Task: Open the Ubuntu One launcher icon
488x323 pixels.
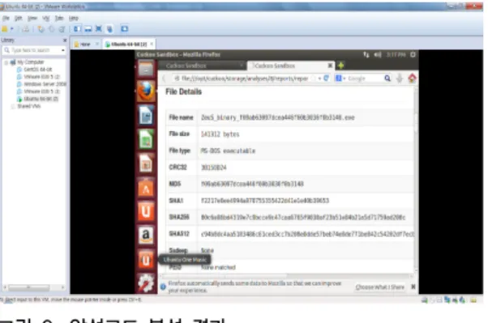Action: [146, 211]
